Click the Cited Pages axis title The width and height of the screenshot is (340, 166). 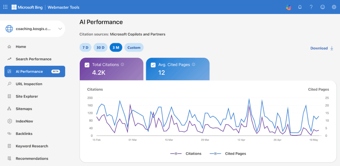(318, 89)
